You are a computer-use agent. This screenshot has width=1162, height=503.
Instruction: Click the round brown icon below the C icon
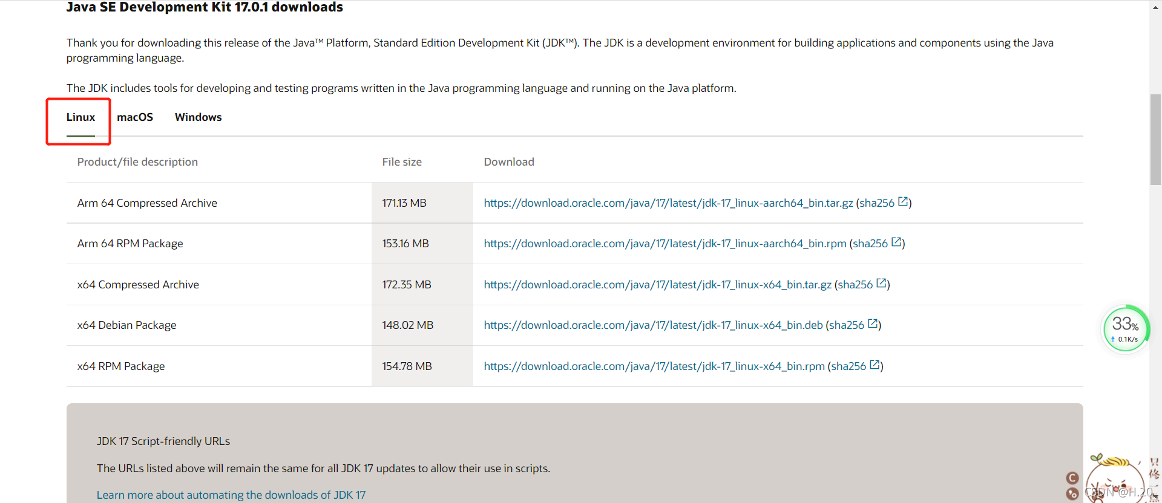1072,494
